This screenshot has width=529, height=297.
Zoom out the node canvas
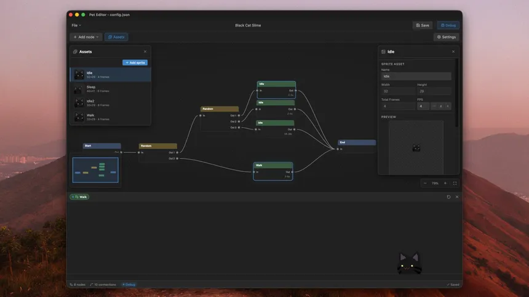pos(425,183)
